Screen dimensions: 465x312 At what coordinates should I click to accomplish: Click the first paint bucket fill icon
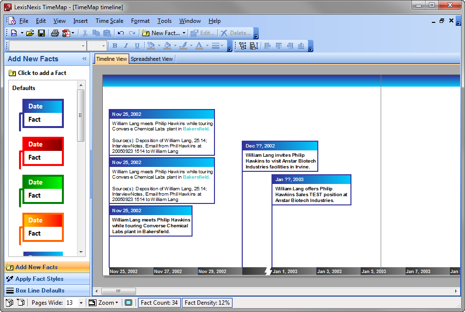[151, 45]
